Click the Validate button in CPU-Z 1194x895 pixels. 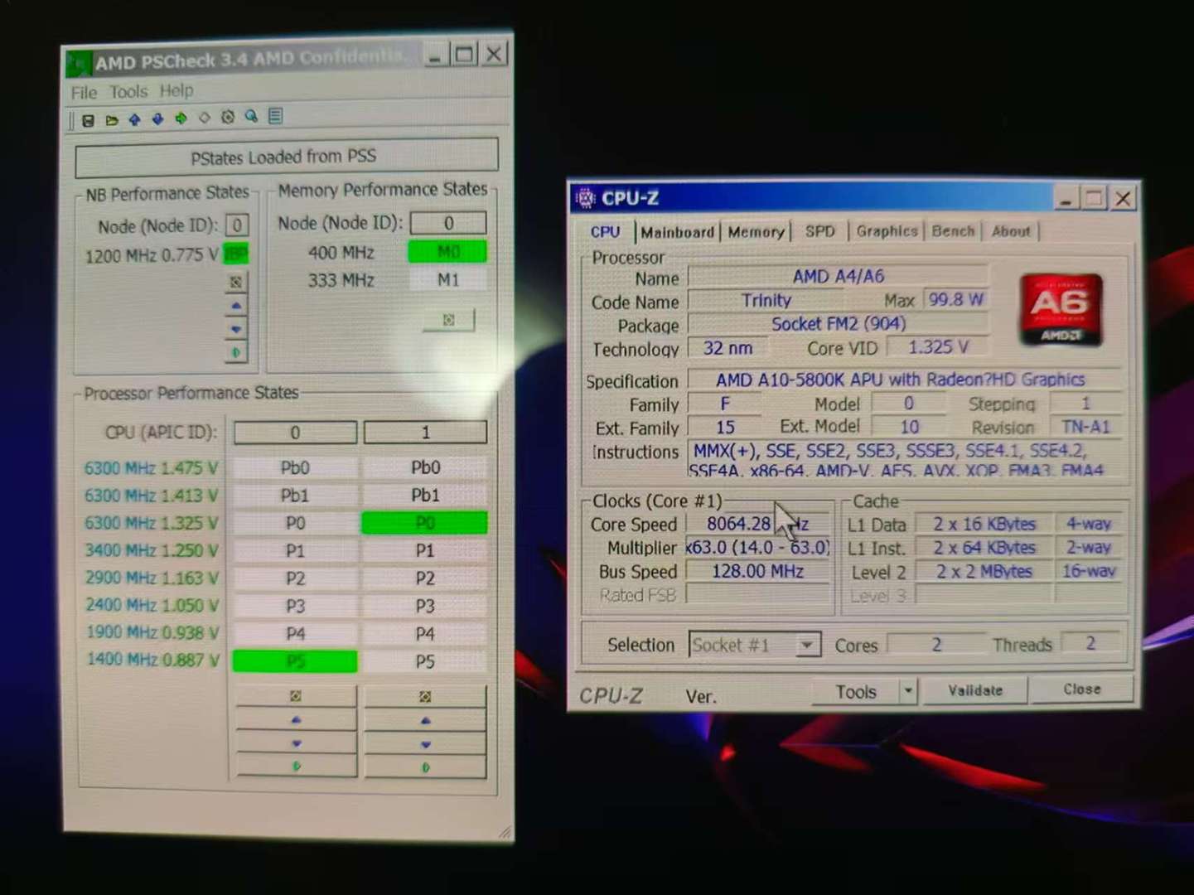pyautogui.click(x=975, y=690)
